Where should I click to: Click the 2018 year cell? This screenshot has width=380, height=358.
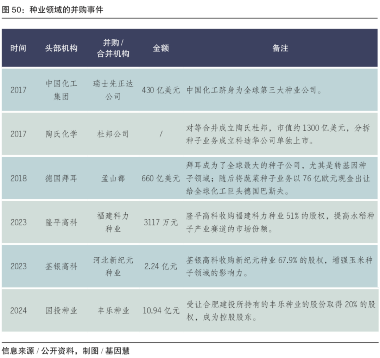click(18, 178)
